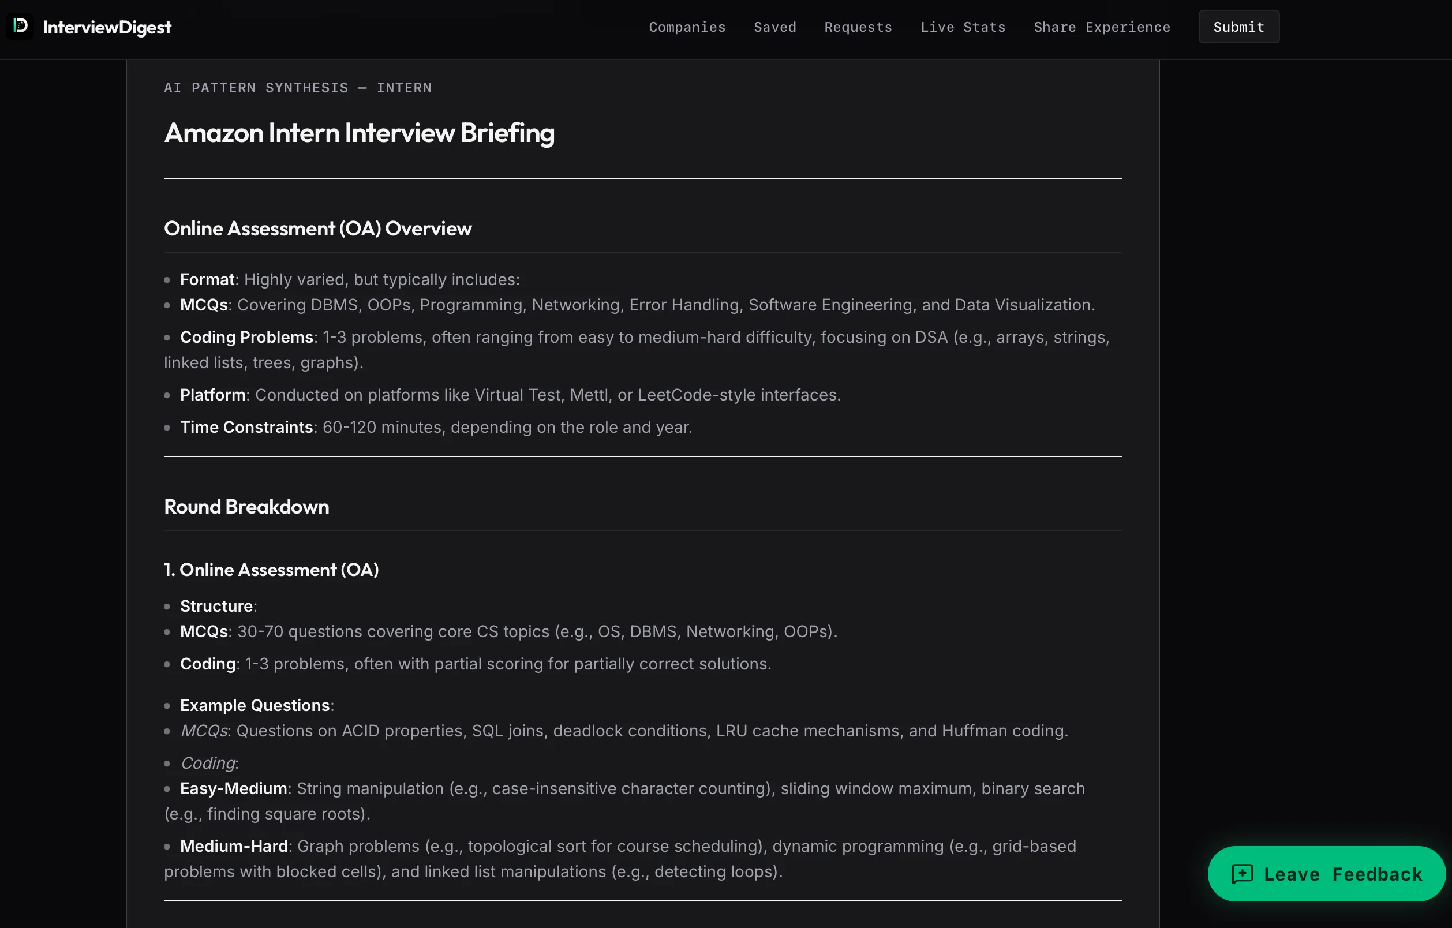View the Live Stats page
Screen dimensions: 1452x928
click(x=963, y=27)
